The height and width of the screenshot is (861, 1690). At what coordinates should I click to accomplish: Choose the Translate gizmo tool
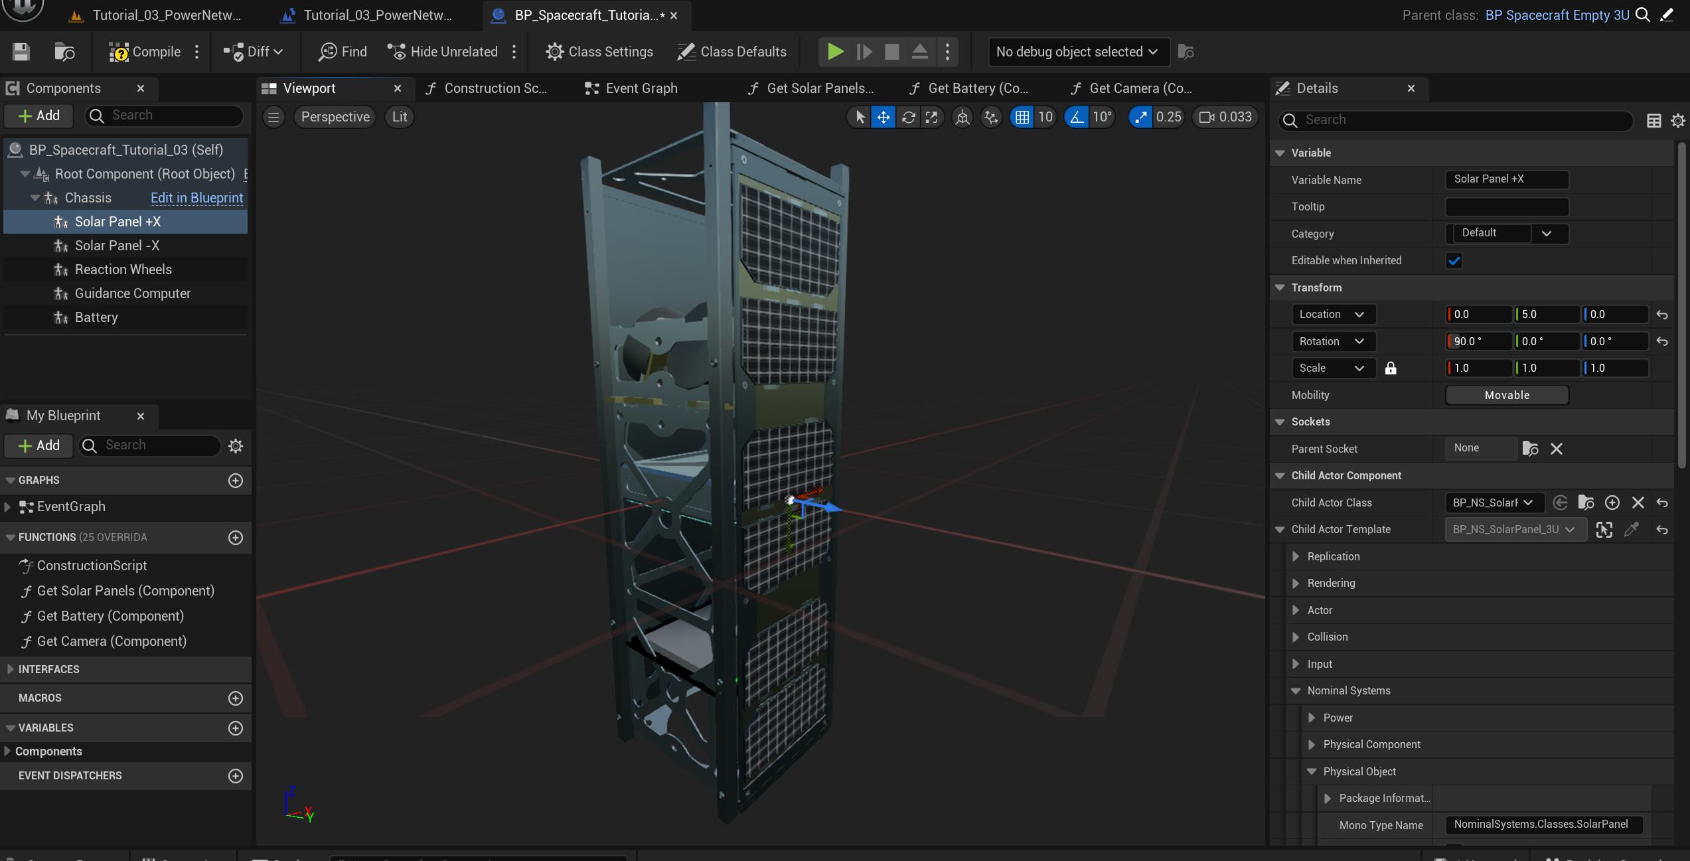(x=883, y=117)
